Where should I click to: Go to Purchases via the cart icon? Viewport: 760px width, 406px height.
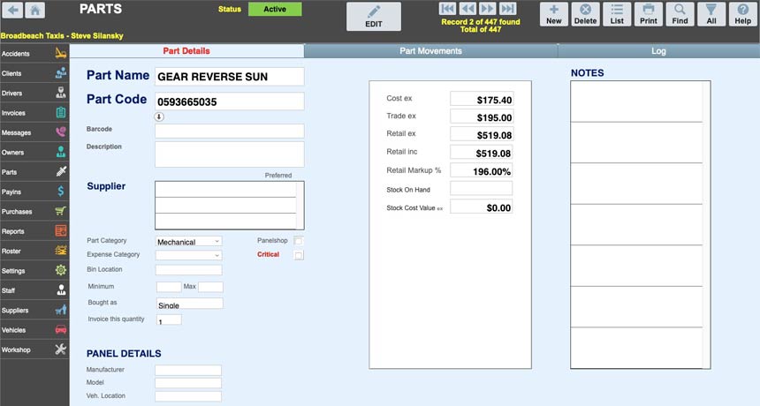tap(60, 211)
